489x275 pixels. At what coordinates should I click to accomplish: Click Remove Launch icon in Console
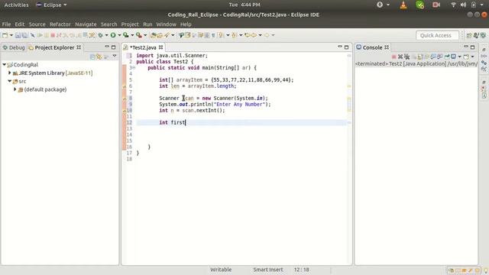400,57
